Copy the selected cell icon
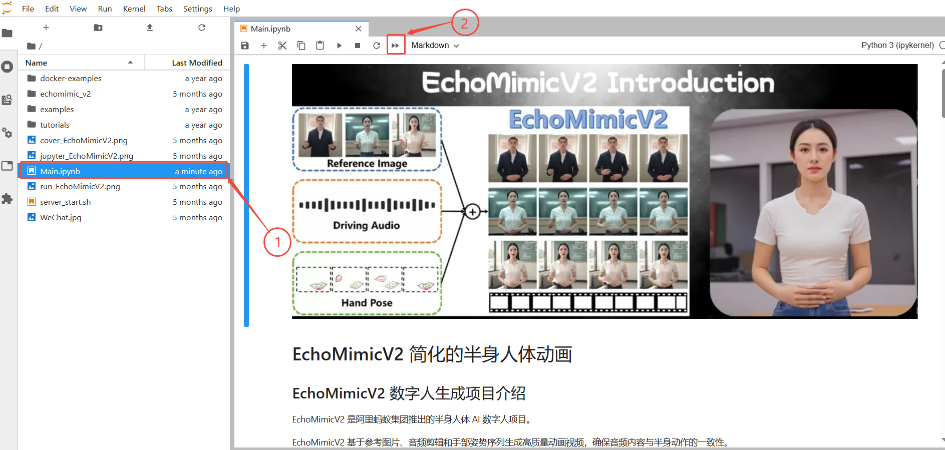Screen dimensions: 945x450 coord(301,46)
